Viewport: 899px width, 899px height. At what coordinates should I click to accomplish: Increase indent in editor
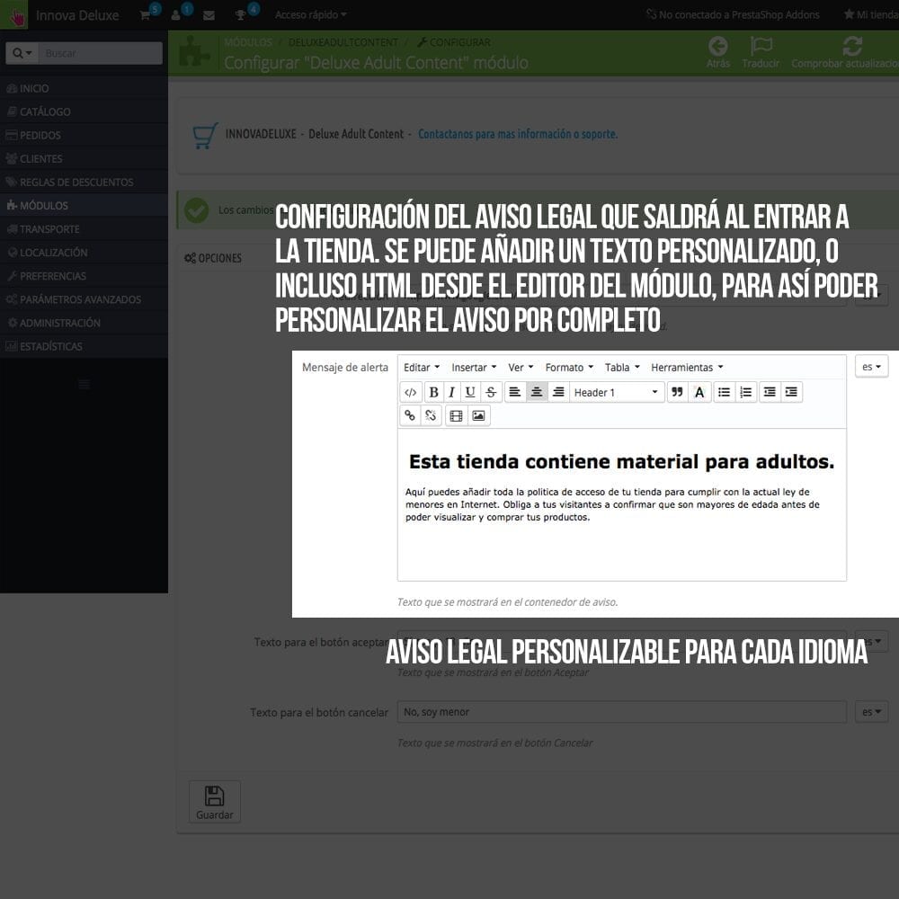pyautogui.click(x=791, y=392)
